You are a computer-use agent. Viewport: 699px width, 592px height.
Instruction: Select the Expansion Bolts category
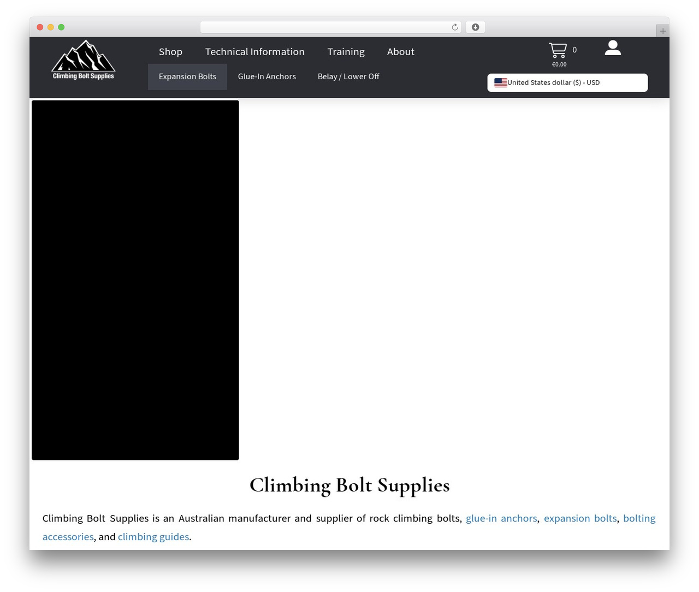click(x=187, y=76)
